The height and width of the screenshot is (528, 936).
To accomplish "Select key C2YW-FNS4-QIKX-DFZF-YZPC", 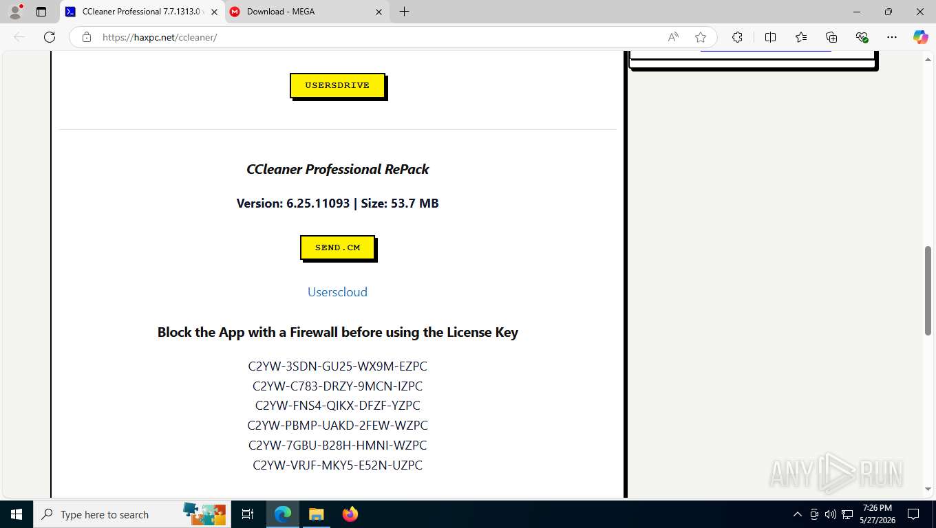I will pos(337,406).
